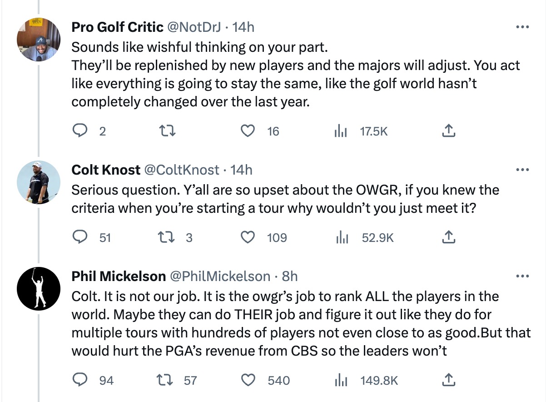Open the @ColtKnost handle link
The width and height of the screenshot is (546, 402).
point(182,170)
